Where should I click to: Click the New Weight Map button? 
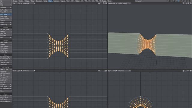coord(6,43)
